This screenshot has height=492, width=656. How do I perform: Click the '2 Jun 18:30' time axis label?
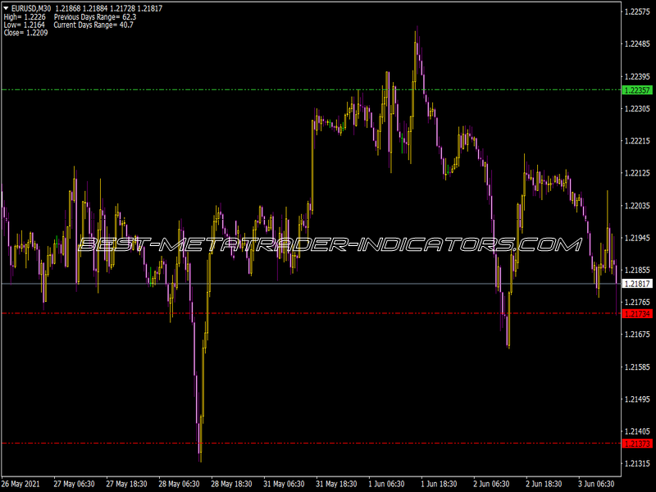[544, 484]
